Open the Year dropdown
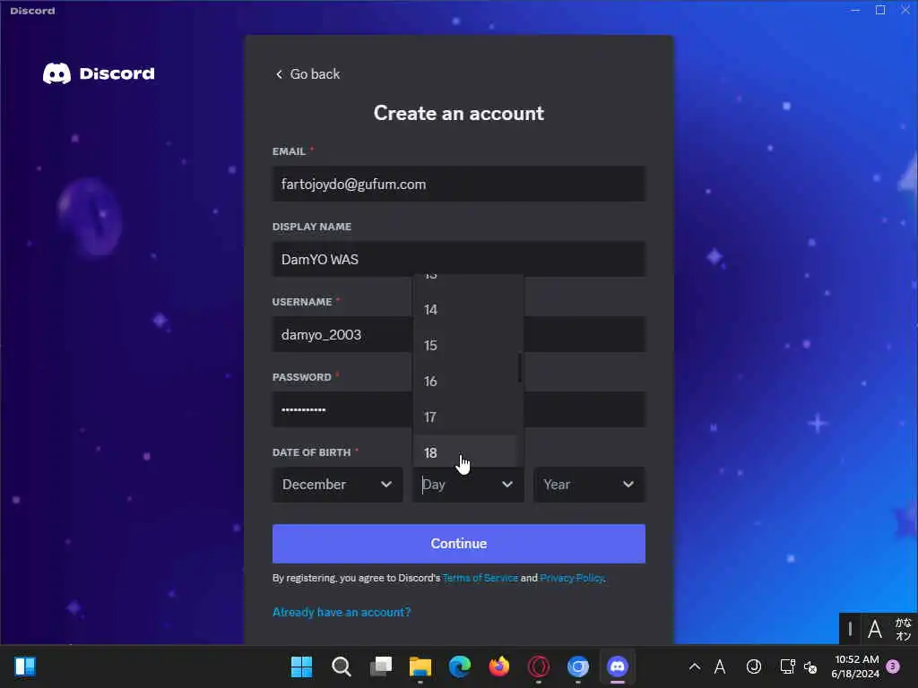 click(x=589, y=485)
